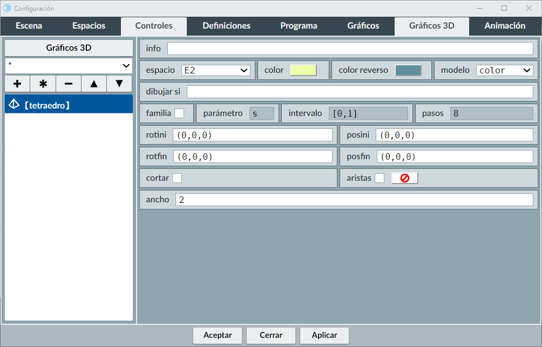
Task: Click into the ancho input field
Action: [354, 200]
